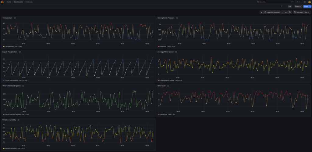312x152 pixels.
Task: Toggle Relative Humidity legend series
Action: [11, 148]
